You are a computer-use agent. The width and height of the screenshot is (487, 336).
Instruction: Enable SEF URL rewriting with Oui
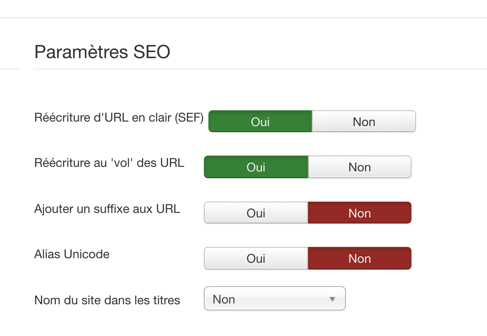coord(260,122)
